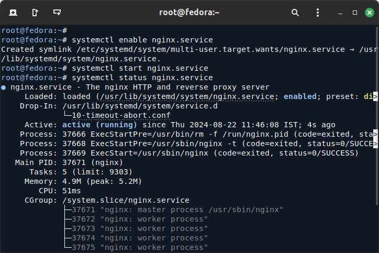Click the root@fedora:~ window title

(189, 13)
